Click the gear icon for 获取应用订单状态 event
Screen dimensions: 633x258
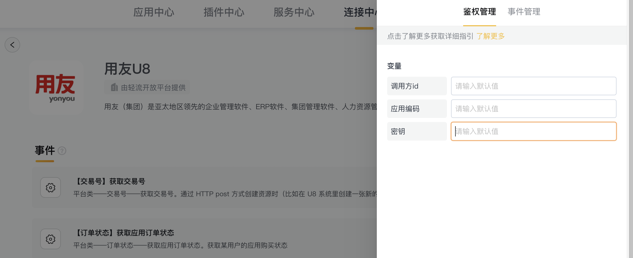(x=51, y=239)
